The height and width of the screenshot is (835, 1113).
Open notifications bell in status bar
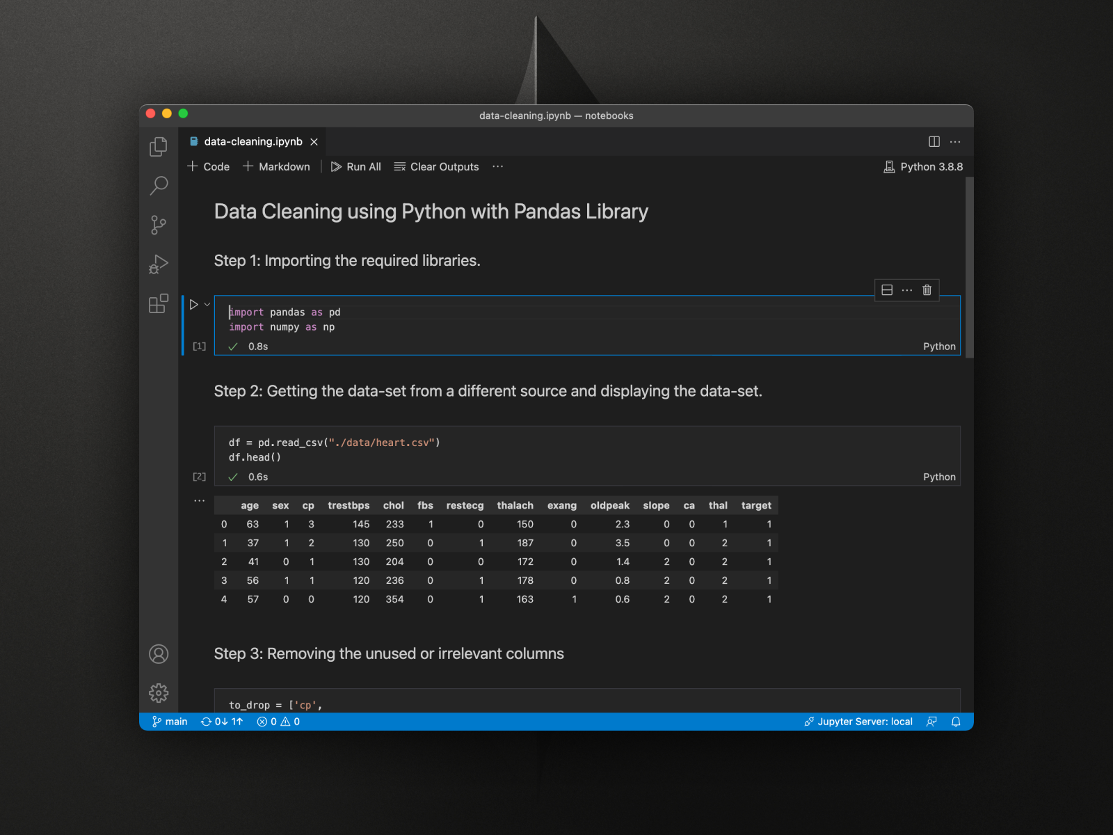coord(956,722)
